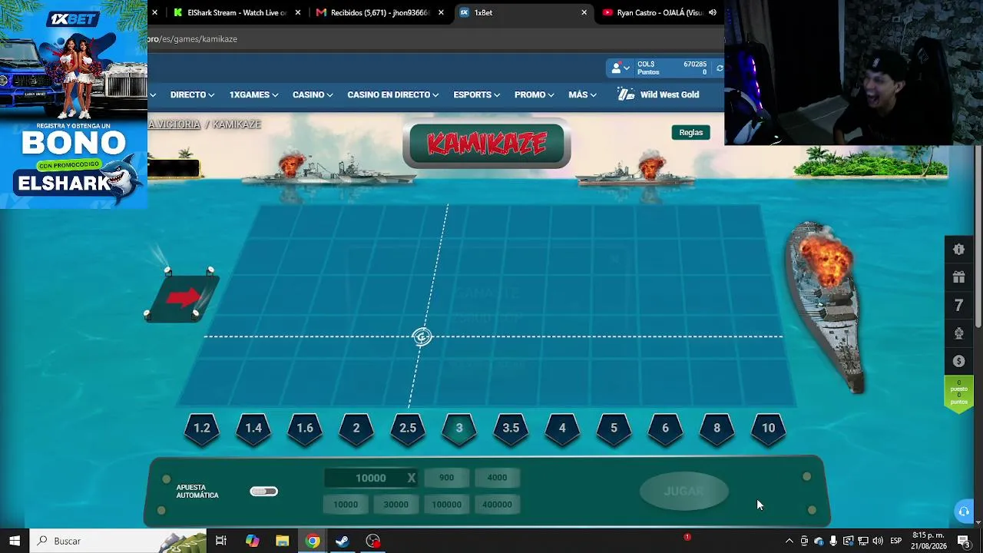
Task: Select the 1.4 multiplier
Action: (253, 429)
